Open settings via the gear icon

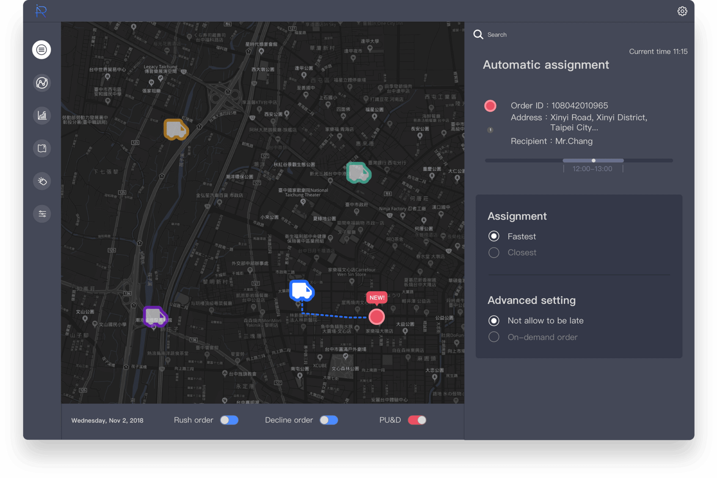tap(682, 11)
